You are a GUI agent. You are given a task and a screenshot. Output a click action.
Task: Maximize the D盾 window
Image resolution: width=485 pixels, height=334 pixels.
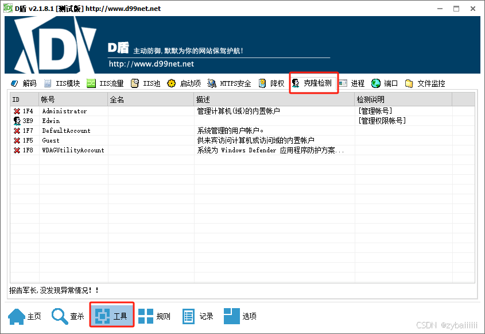(x=456, y=9)
